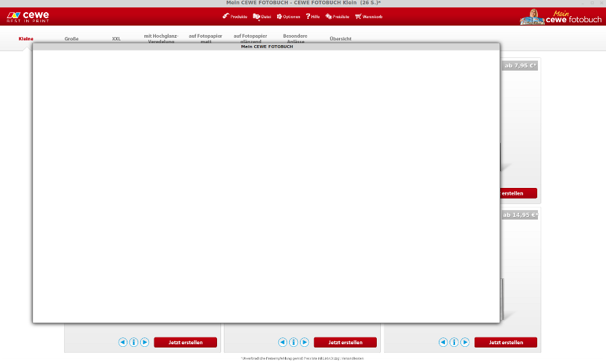Click the ab 7,95 € price label
This screenshot has height=361, width=606.
pos(520,65)
